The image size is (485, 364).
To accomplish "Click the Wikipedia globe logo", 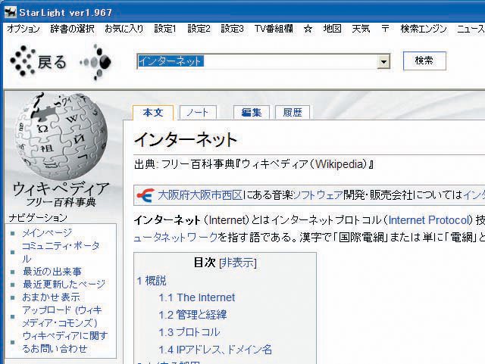I will 61,136.
